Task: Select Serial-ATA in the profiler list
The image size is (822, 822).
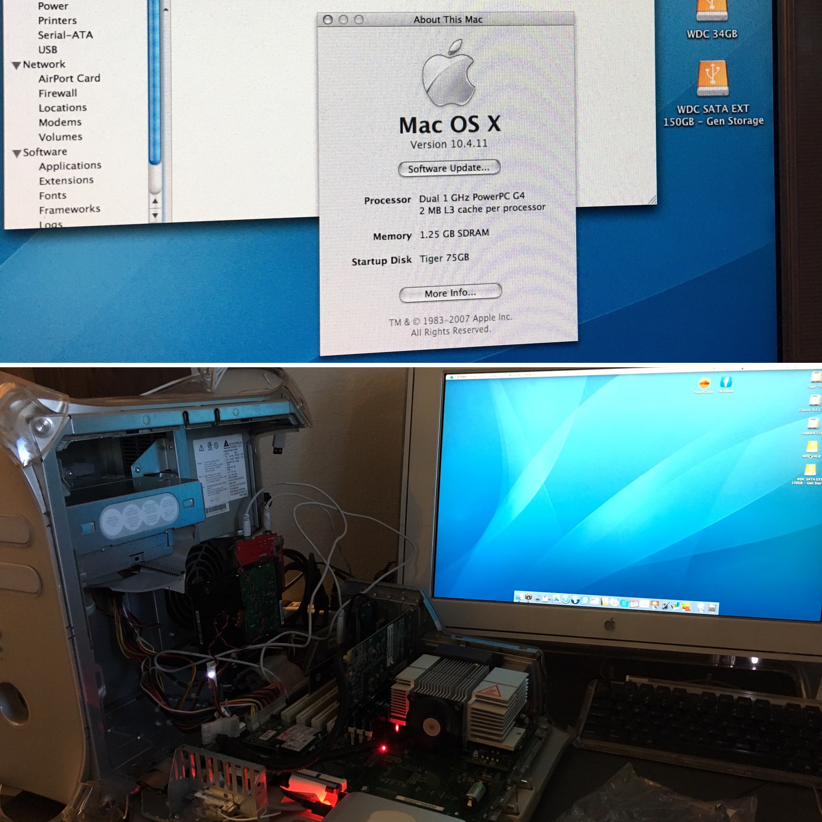Action: (65, 35)
